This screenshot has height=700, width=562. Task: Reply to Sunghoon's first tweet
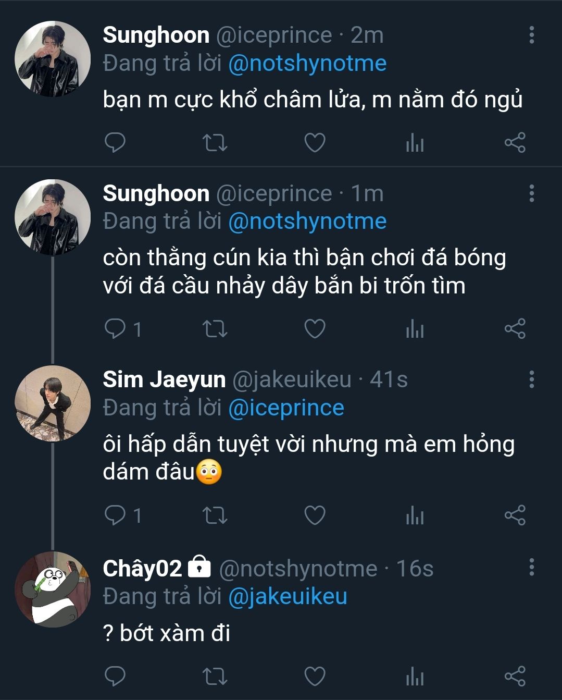click(x=115, y=143)
